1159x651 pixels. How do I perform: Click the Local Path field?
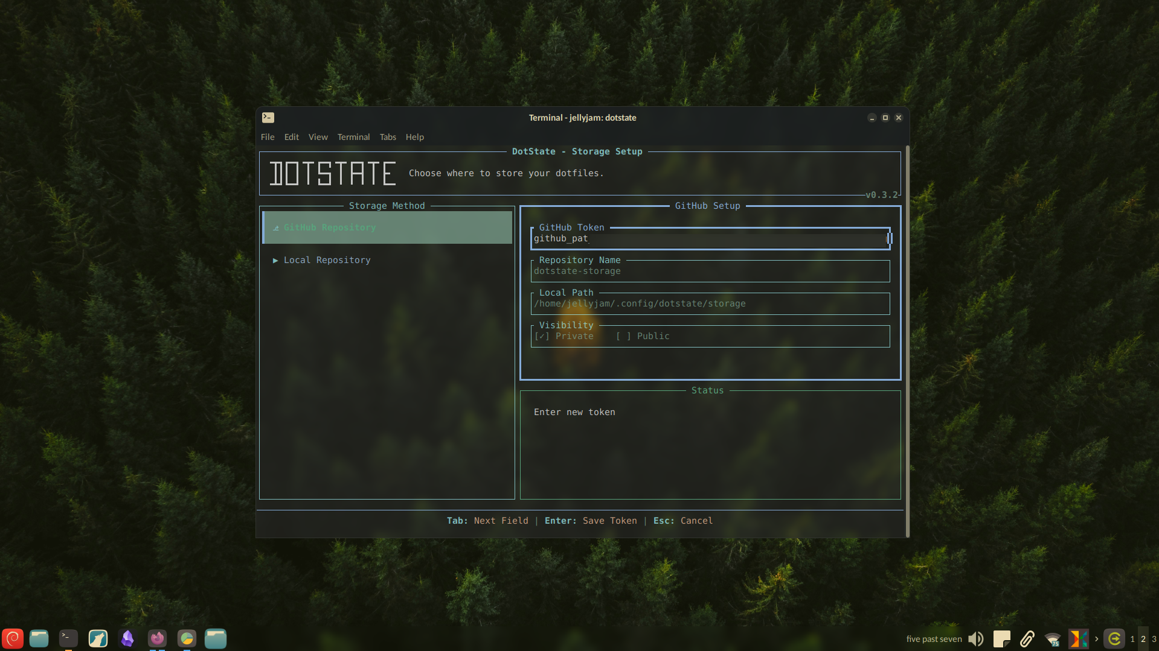(710, 303)
